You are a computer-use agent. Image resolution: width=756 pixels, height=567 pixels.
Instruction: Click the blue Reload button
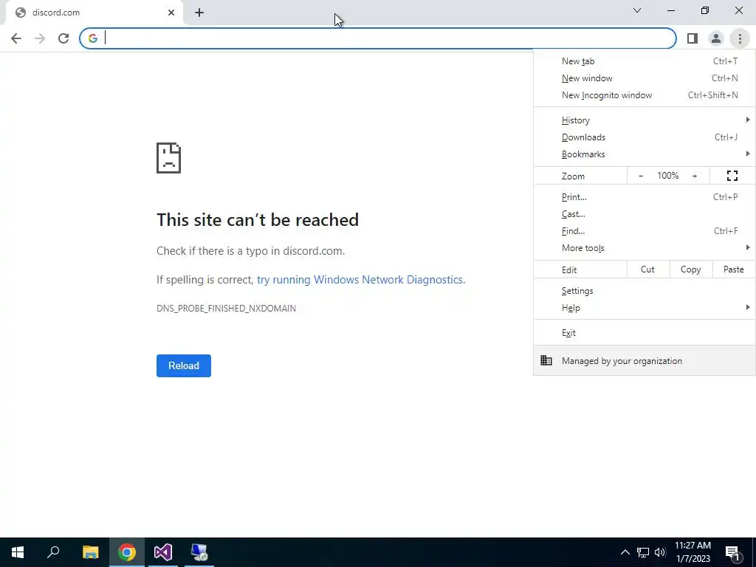click(184, 365)
